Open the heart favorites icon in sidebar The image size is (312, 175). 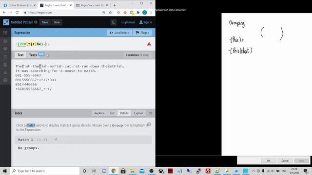pos(5,49)
